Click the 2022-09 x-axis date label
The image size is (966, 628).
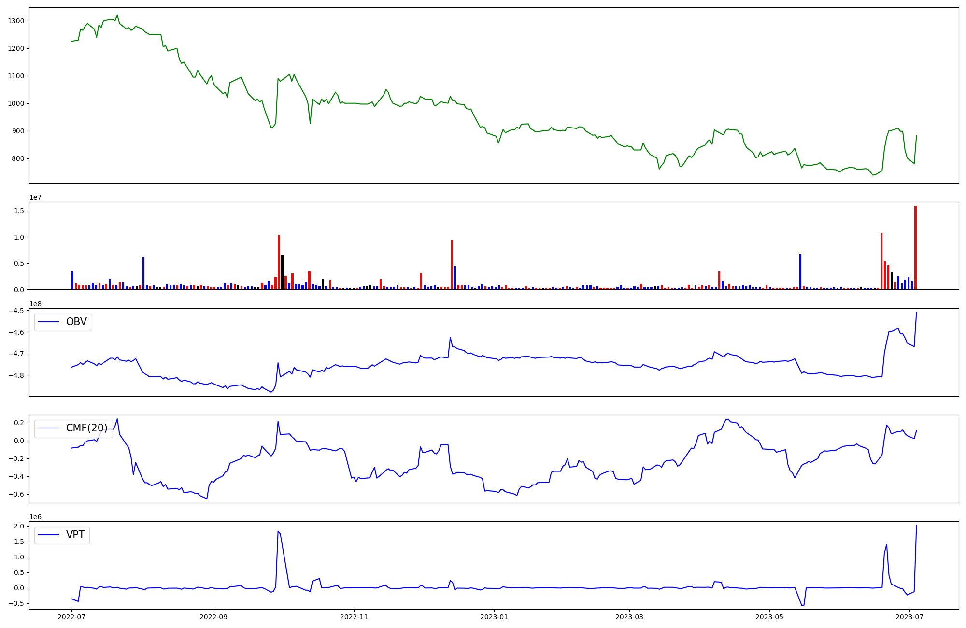pyautogui.click(x=213, y=617)
